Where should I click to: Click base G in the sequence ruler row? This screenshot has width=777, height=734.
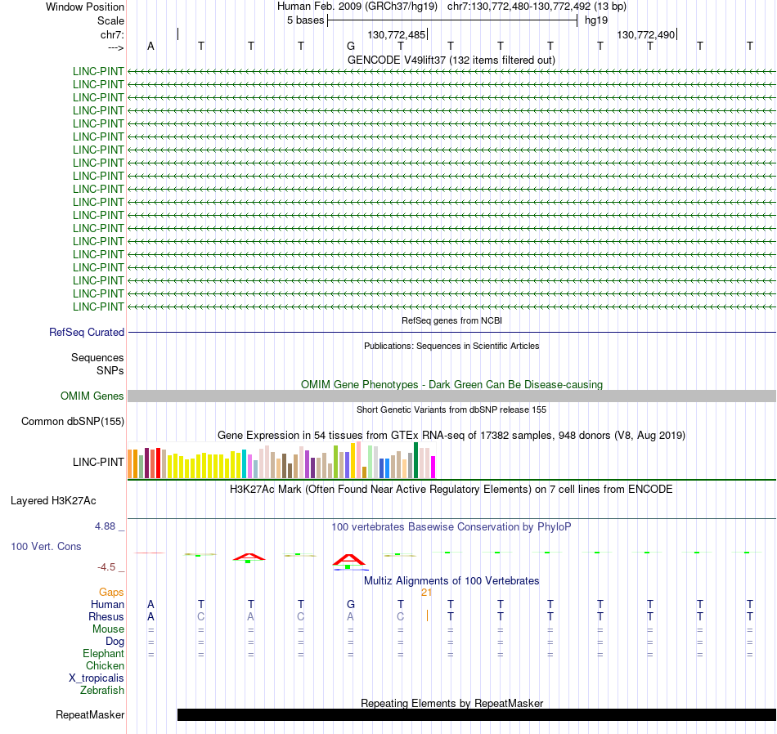point(351,47)
